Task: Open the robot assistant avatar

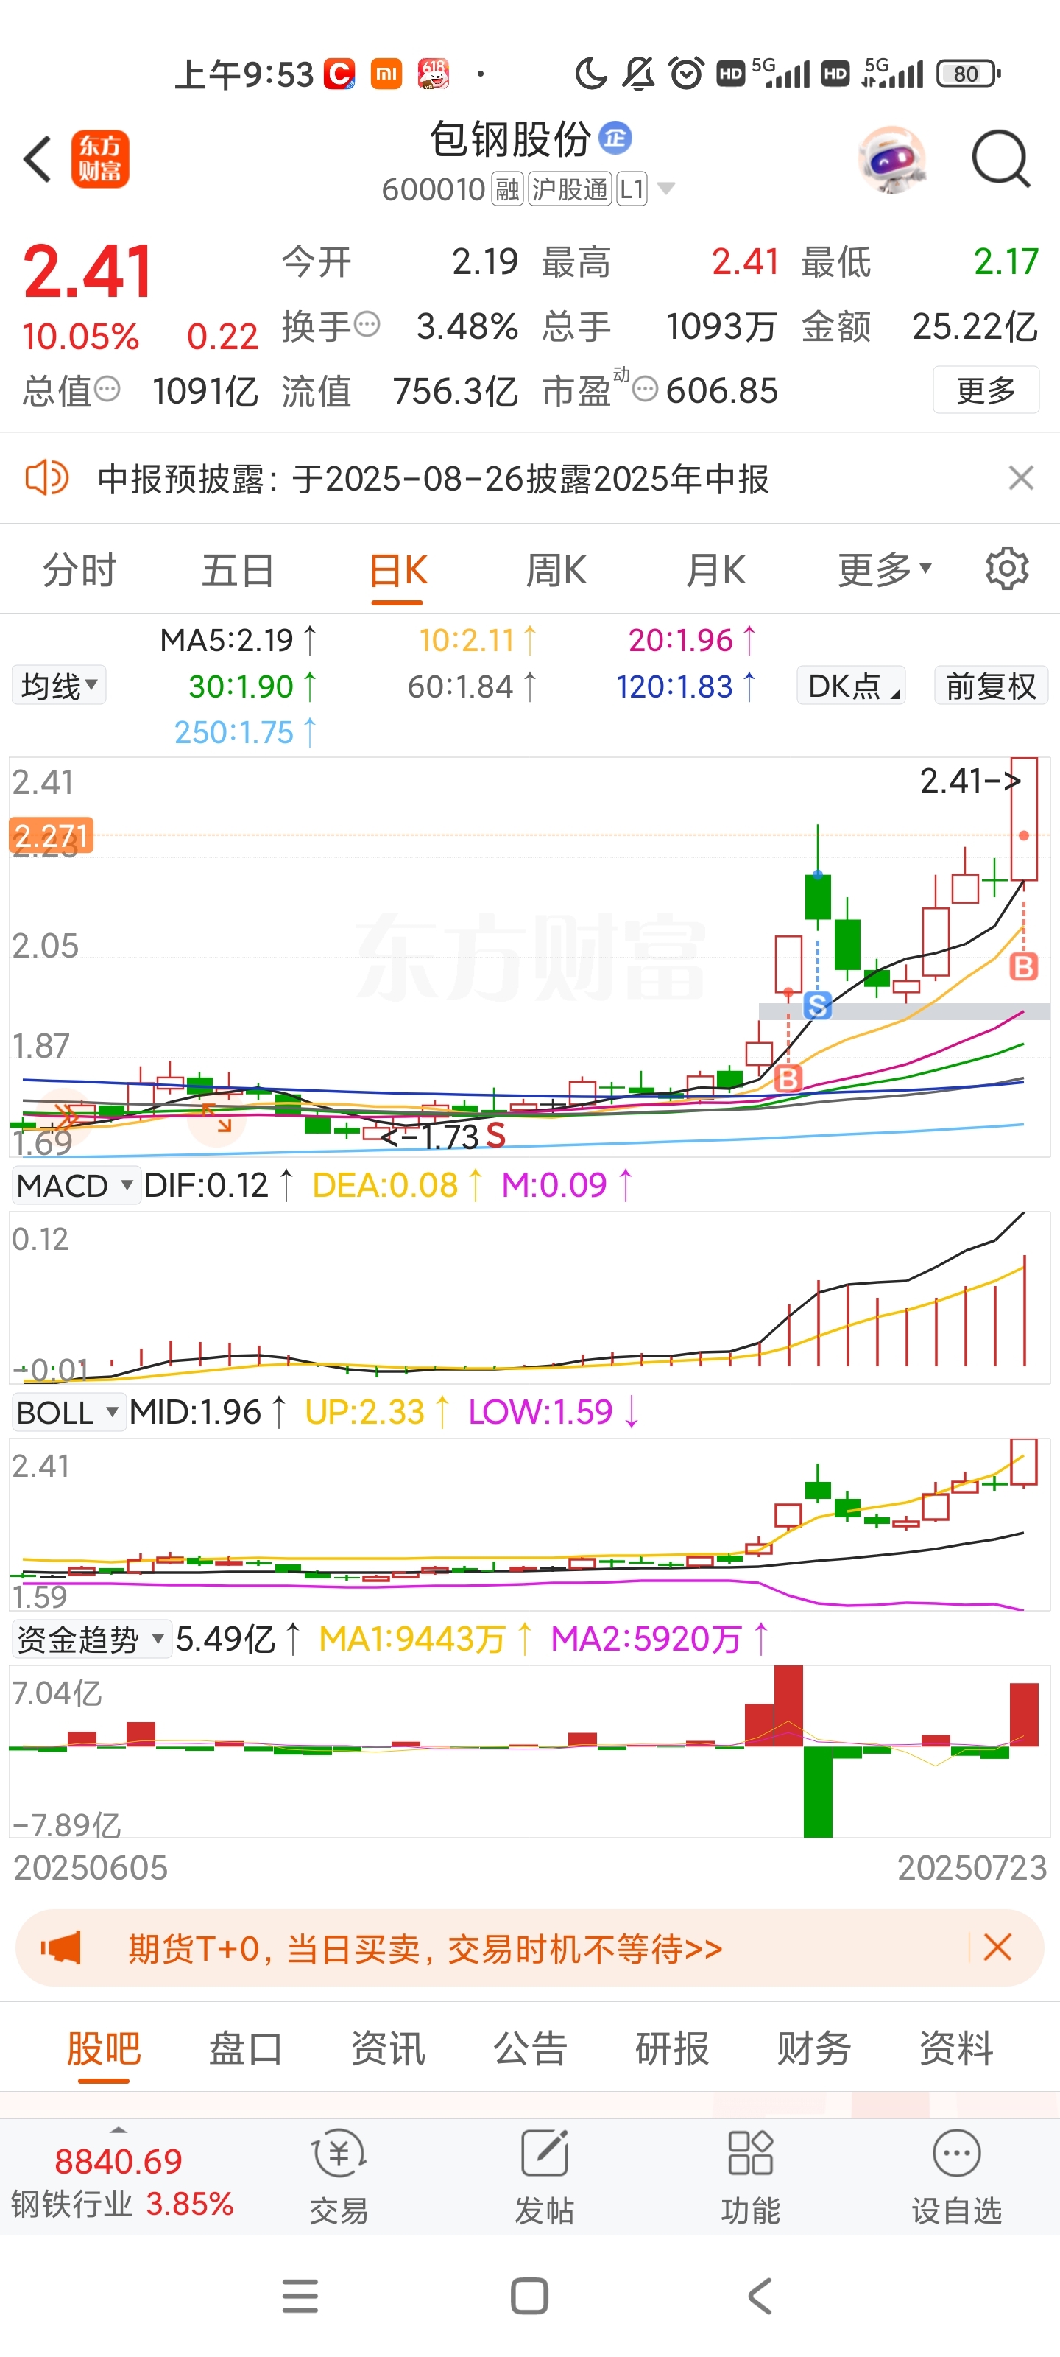Action: tap(891, 159)
